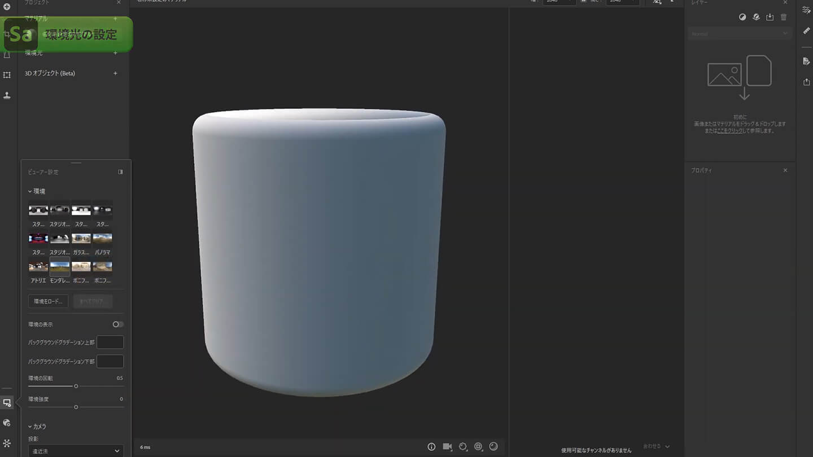813x457 pixels.
Task: Collapse the カメラ section
Action: pyautogui.click(x=37, y=427)
